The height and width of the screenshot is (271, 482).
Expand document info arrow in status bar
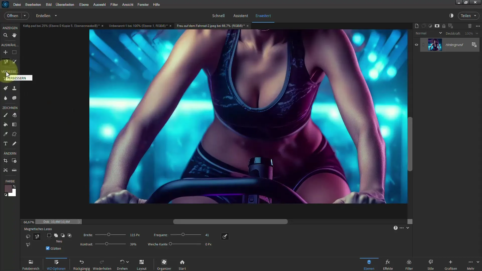pos(79,222)
